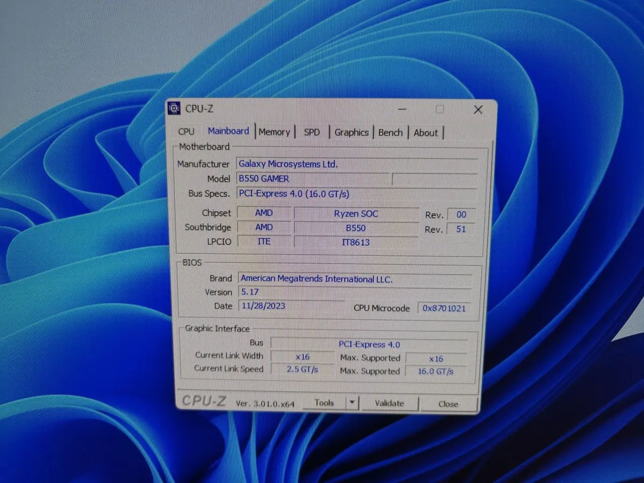
Task: Click the version text Ver. 3.01.0.x64
Action: [x=265, y=403]
